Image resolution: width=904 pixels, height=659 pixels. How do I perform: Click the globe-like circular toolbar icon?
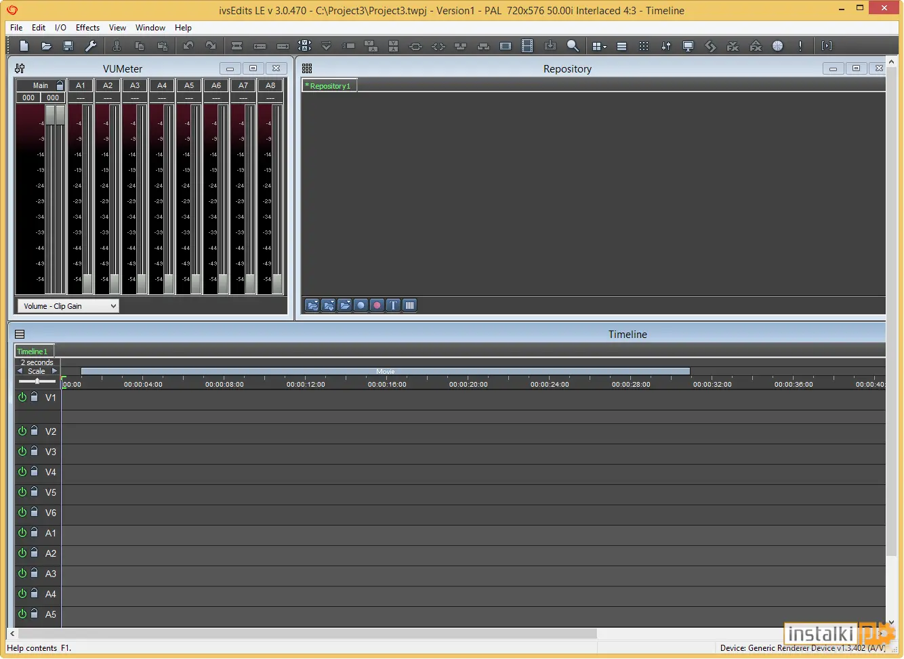778,46
